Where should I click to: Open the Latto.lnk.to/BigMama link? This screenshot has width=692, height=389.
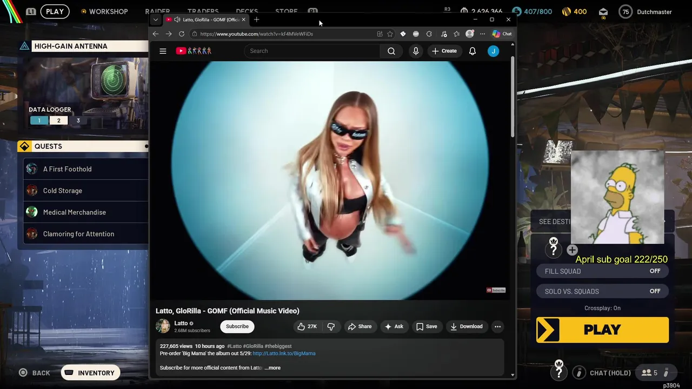[x=284, y=353]
